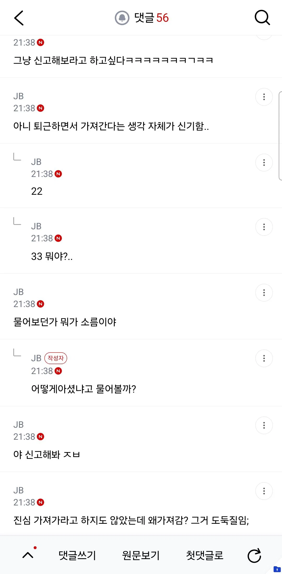Viewport: 282px width, 574px height.
Task: Tap comment text 그냥 신고해보라고 하고싶다
Action: [x=113, y=60]
